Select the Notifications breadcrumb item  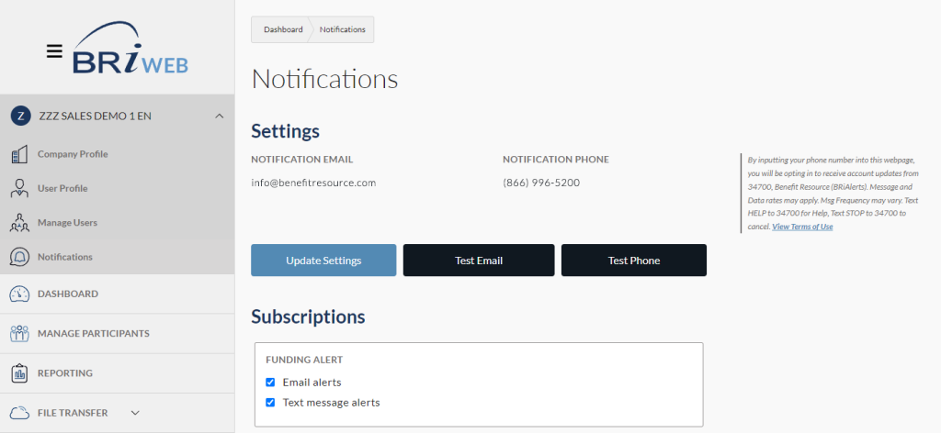click(x=342, y=29)
